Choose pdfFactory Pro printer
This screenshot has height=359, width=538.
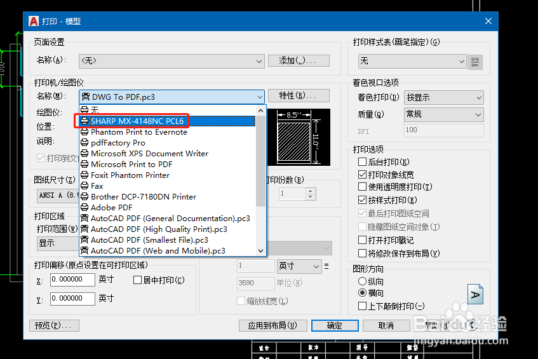coord(168,143)
